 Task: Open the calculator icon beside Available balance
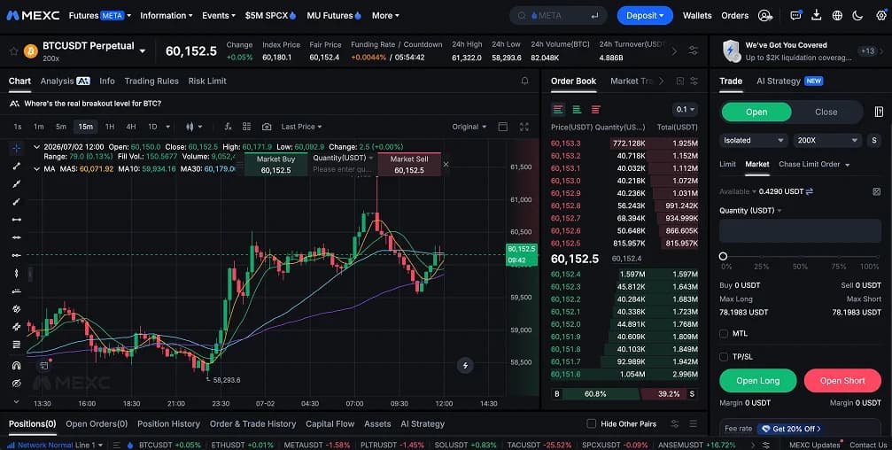coord(877,191)
